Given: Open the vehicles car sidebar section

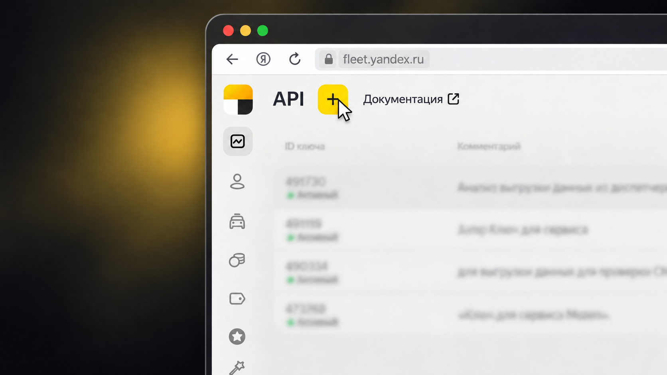Looking at the screenshot, I should [237, 222].
